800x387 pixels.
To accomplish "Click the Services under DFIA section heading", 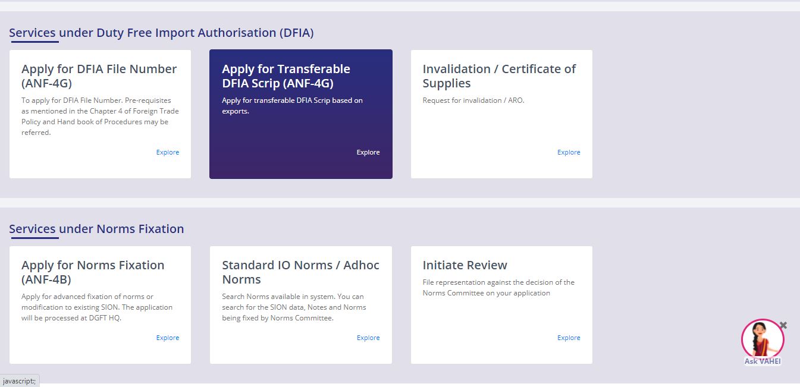I will [161, 33].
